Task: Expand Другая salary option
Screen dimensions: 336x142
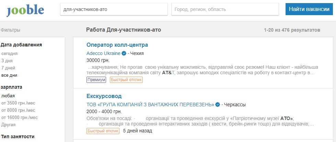Action: click(x=8, y=125)
